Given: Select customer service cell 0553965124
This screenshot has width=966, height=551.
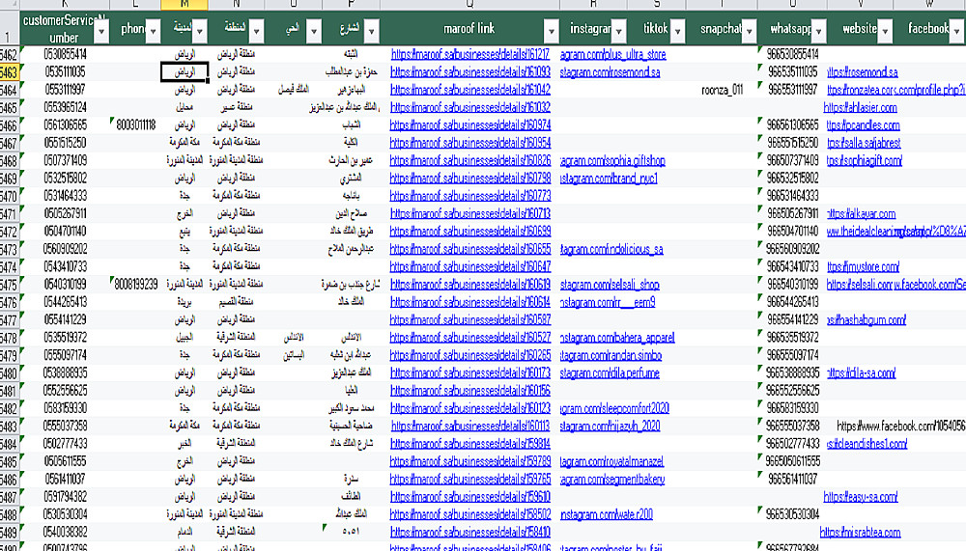Looking at the screenshot, I should pos(65,107).
